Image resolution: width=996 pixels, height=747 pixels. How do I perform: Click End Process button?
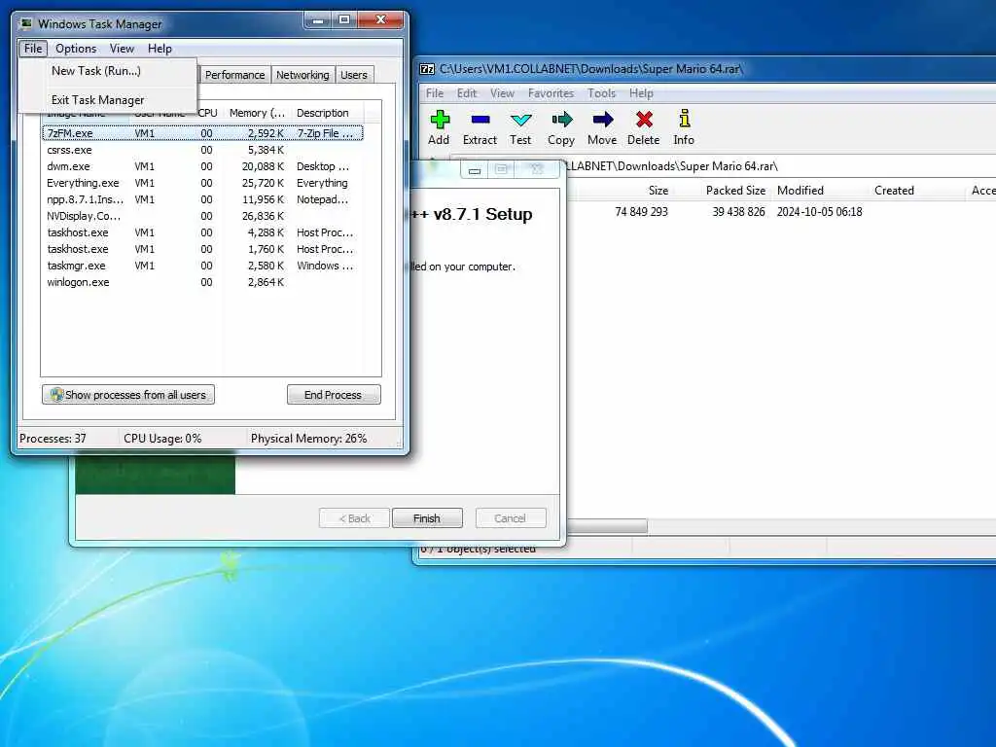click(334, 395)
